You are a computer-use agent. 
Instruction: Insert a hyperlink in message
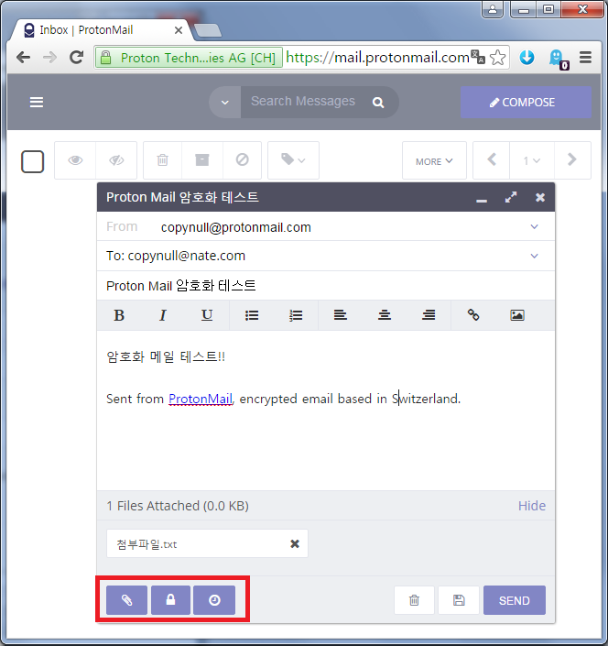(473, 315)
